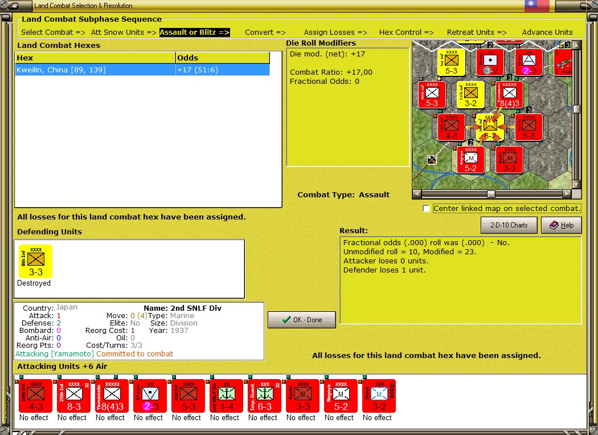This screenshot has height=435, width=598.
Task: Click the 'Name: 2nd SNLF Div' unit detail
Action: point(182,308)
